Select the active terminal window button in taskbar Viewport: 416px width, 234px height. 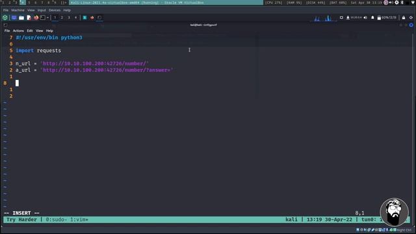(99, 18)
